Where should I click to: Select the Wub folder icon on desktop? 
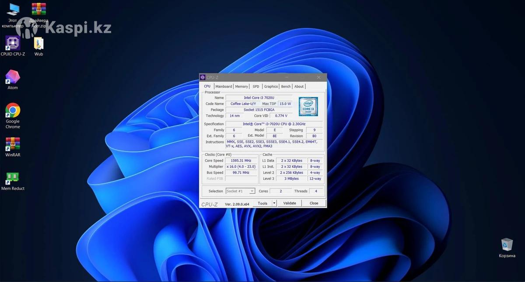[x=38, y=43]
